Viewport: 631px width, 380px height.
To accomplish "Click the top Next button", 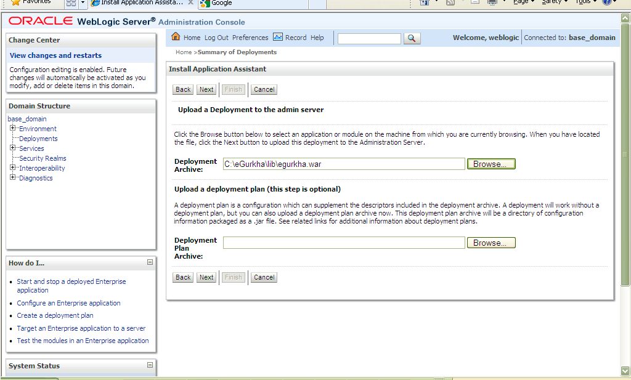I will (206, 89).
